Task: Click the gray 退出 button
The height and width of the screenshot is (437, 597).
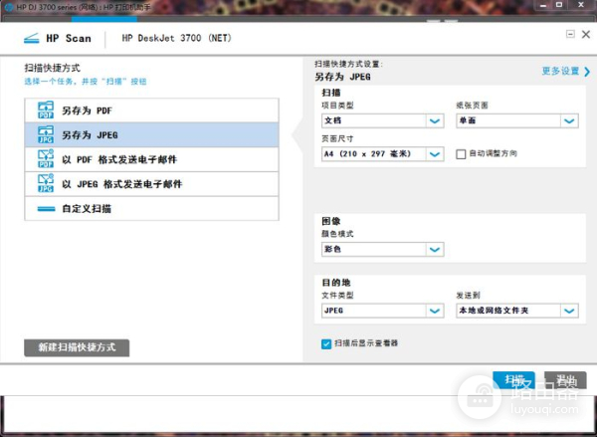Action: [x=565, y=380]
